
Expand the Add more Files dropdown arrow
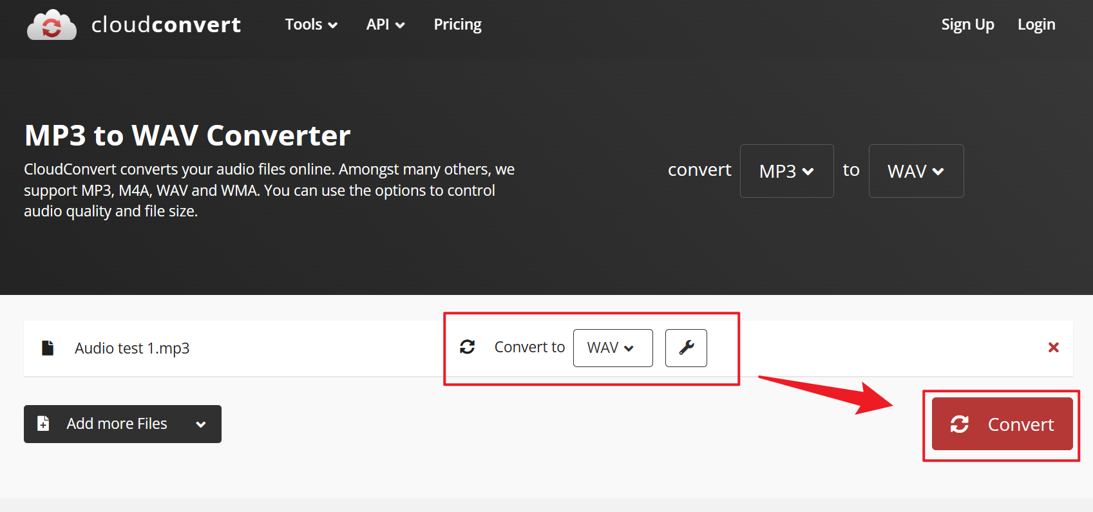[x=201, y=424]
